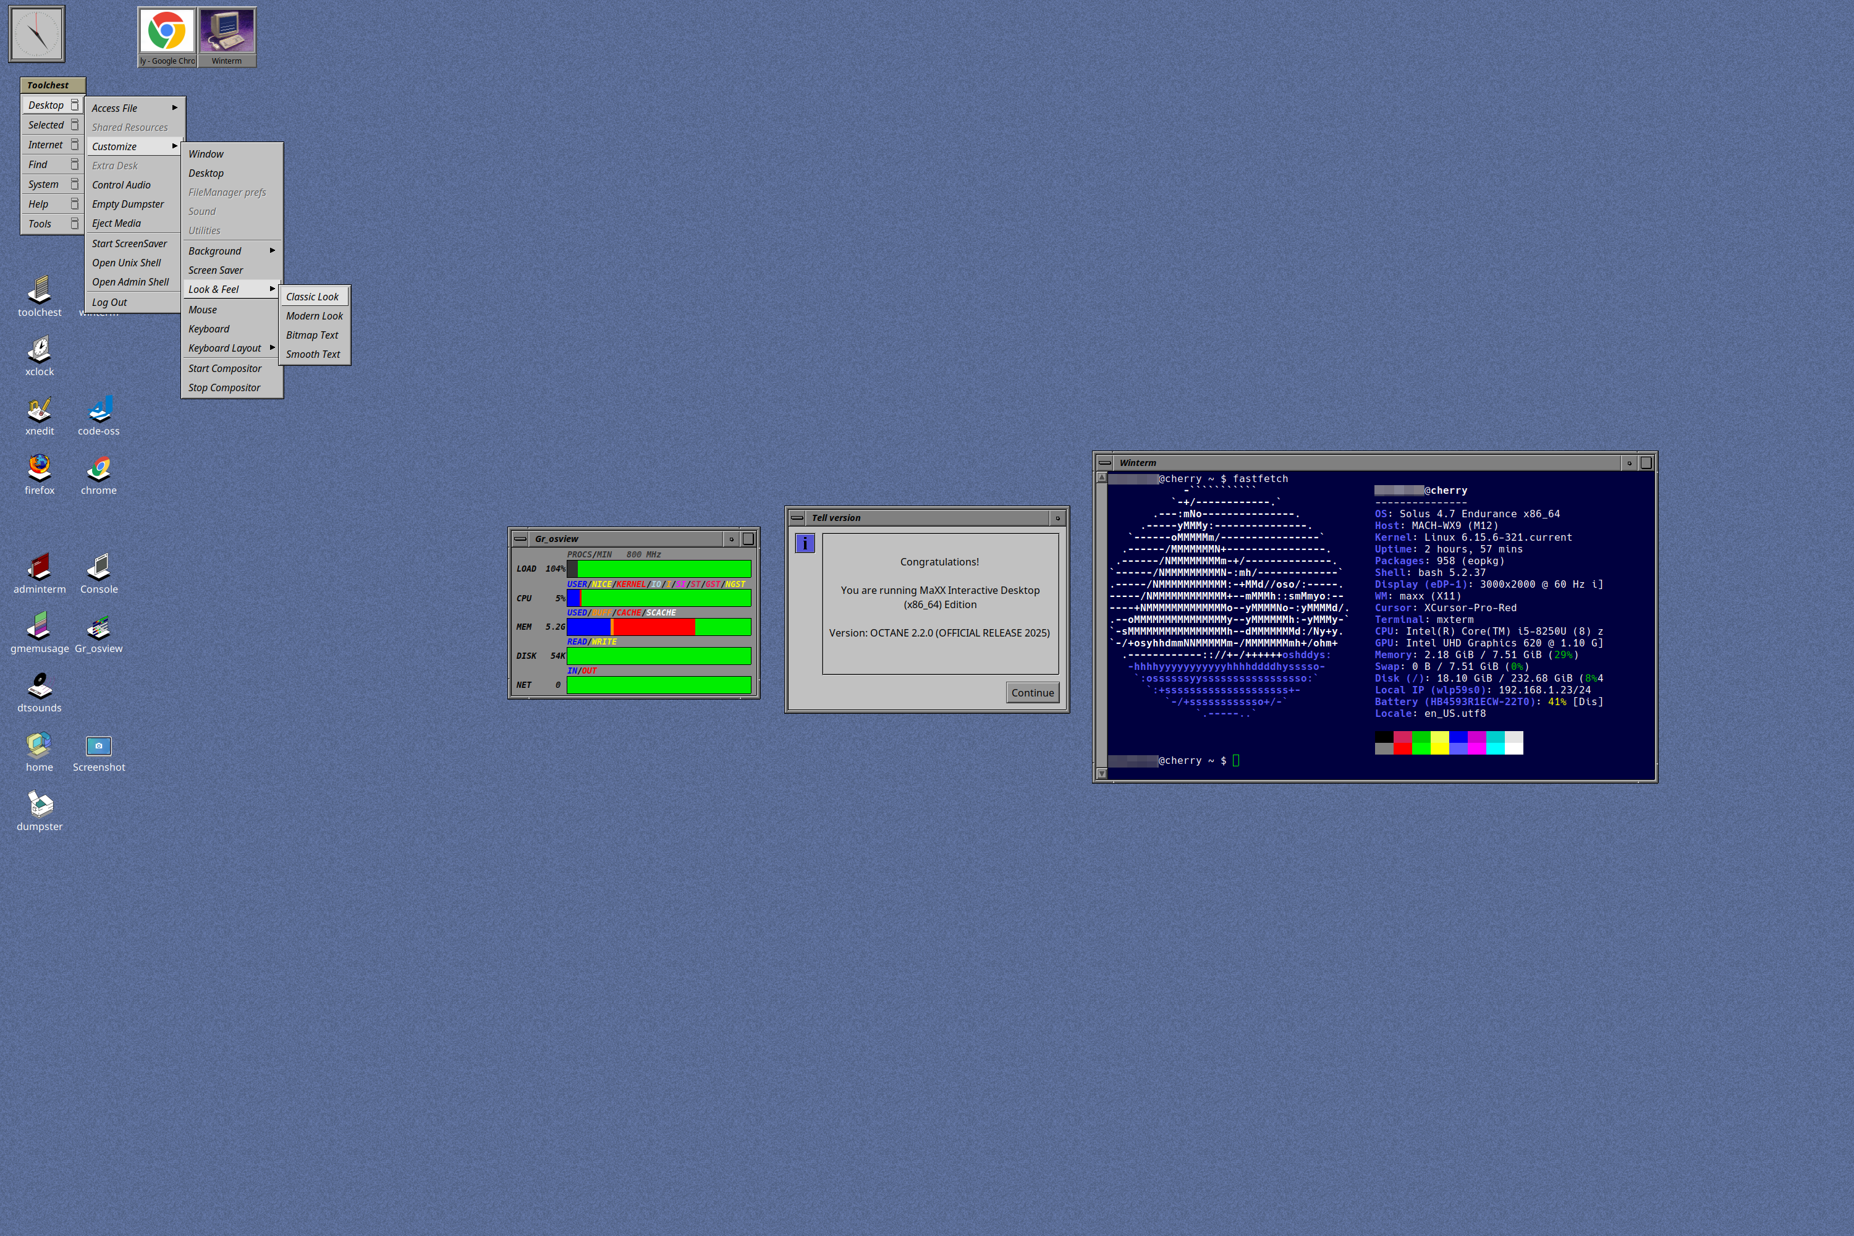Viewport: 1854px width, 1236px height.
Task: Choose Empty Dumpster menu entry
Action: pos(135,204)
